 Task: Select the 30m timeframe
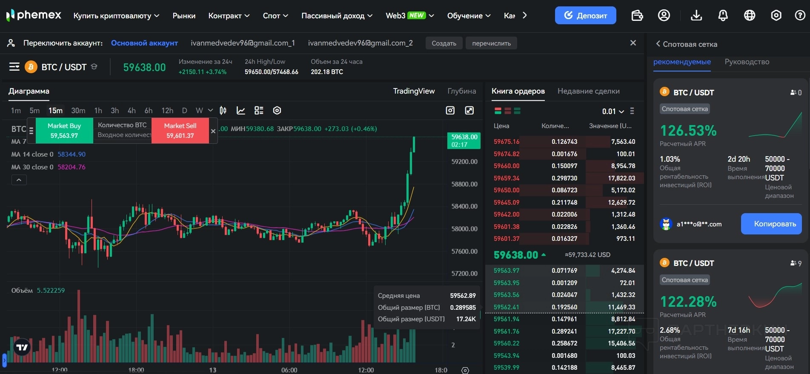point(78,111)
